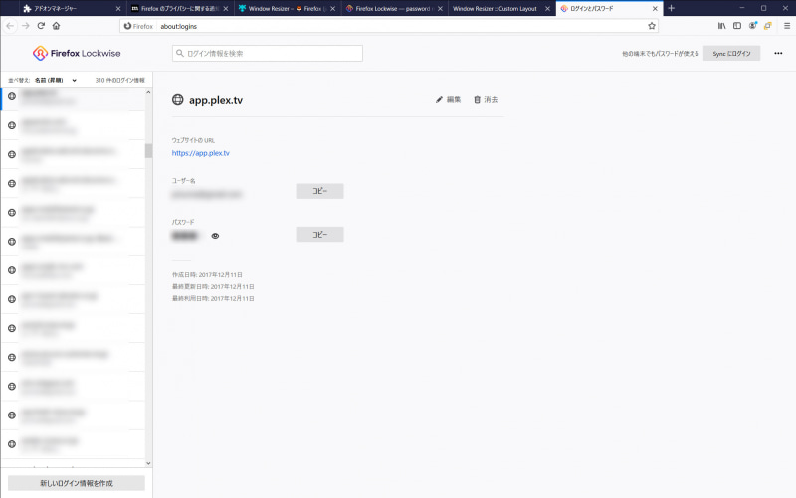796x498 pixels.
Task: Open the Firefox hamburger menu
Action: (x=787, y=26)
